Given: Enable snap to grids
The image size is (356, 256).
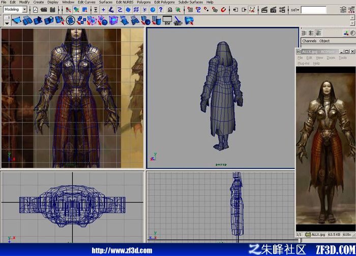Looking at the screenshot, I should point(190,10).
